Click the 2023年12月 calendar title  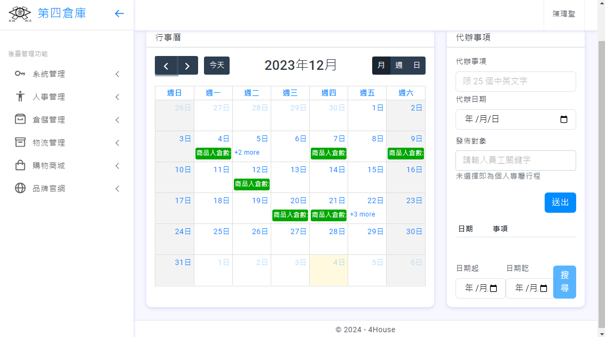tap(301, 66)
